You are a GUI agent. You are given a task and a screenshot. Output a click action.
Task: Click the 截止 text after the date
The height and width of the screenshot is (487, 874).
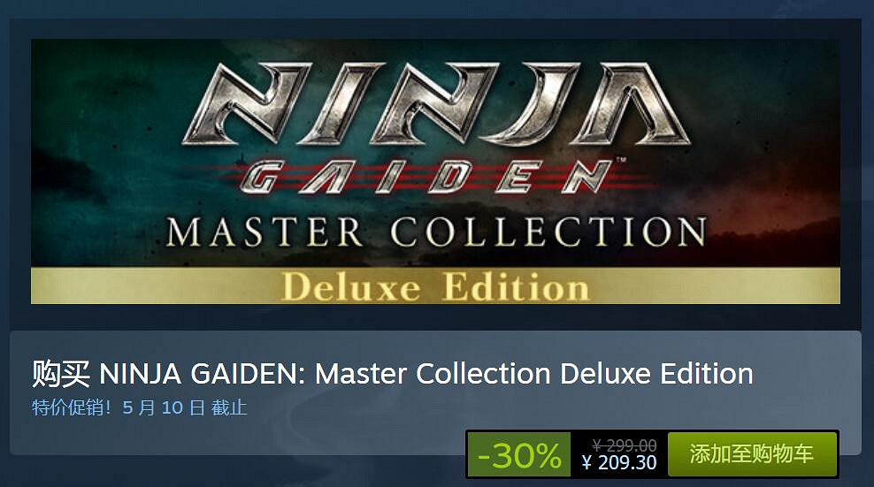(229, 407)
